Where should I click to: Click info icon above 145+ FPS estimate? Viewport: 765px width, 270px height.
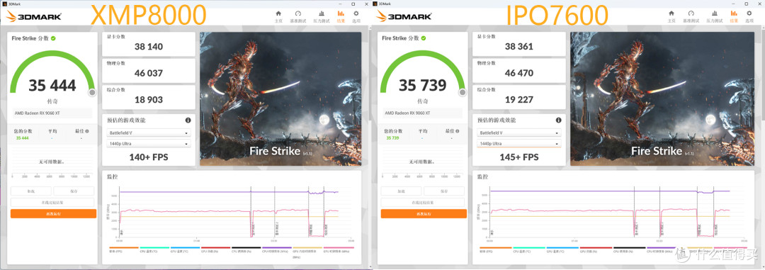pyautogui.click(x=558, y=120)
